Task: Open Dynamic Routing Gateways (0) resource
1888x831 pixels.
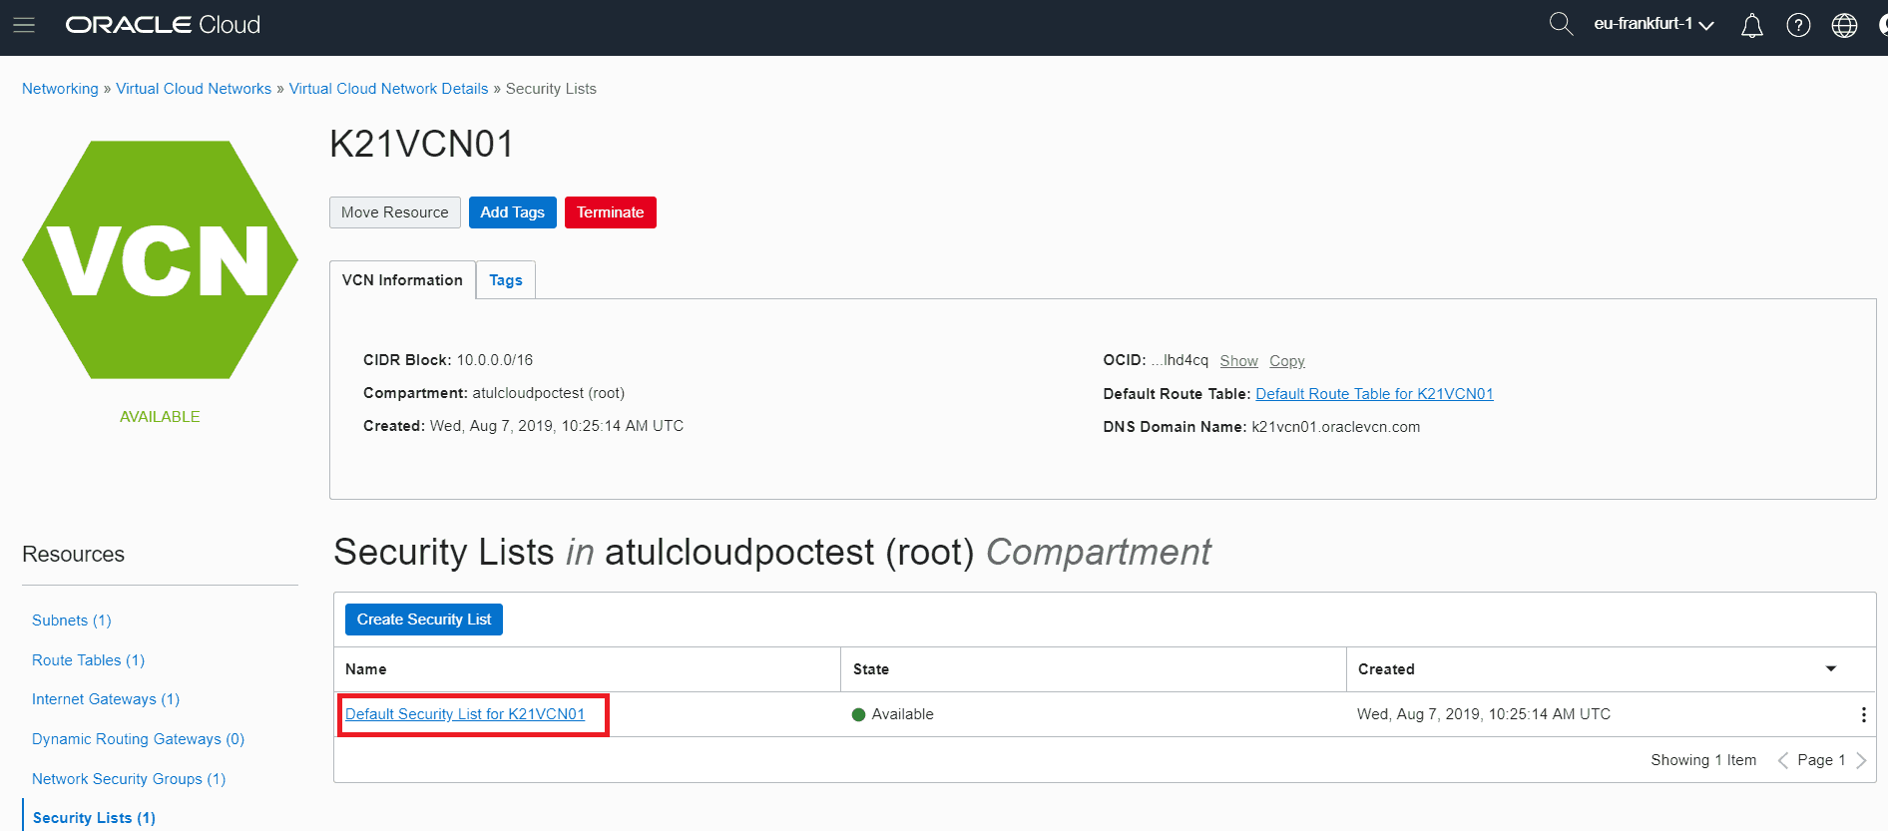Action: coord(138,739)
